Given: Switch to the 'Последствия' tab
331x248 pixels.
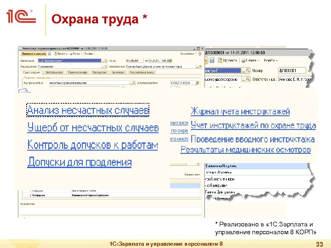Looking at the screenshot, I should pos(99,73).
